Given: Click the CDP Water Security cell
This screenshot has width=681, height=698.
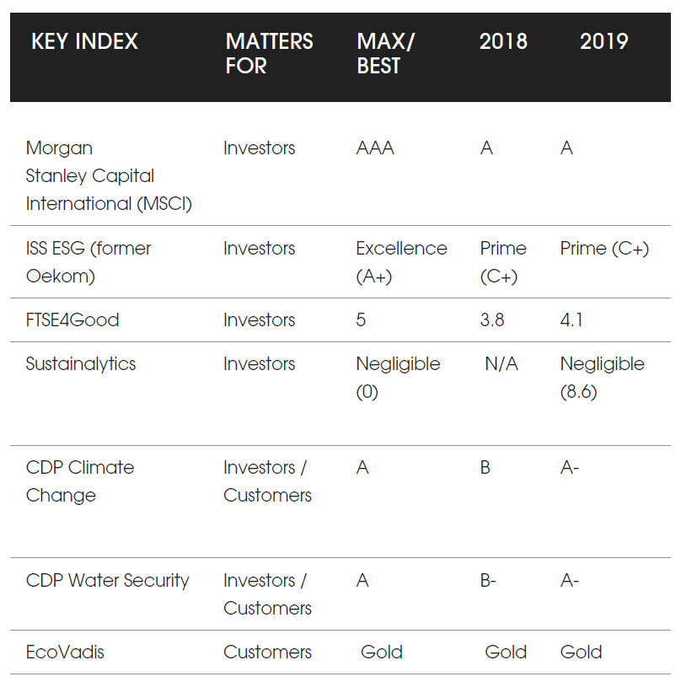Looking at the screenshot, I should pos(107,581).
